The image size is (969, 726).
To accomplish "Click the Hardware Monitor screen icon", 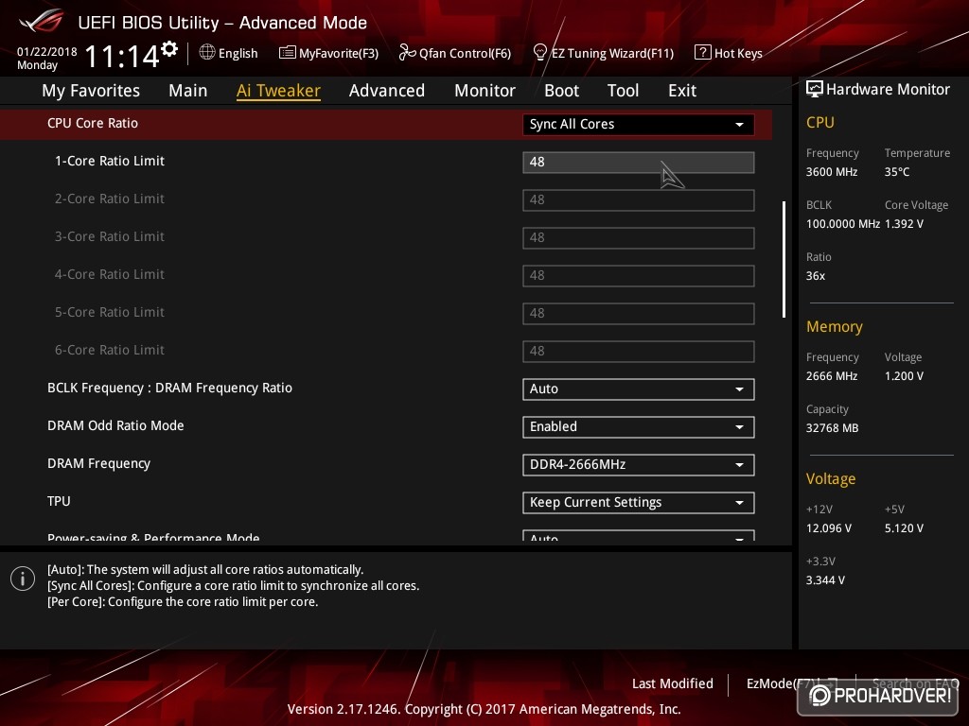I will (815, 90).
